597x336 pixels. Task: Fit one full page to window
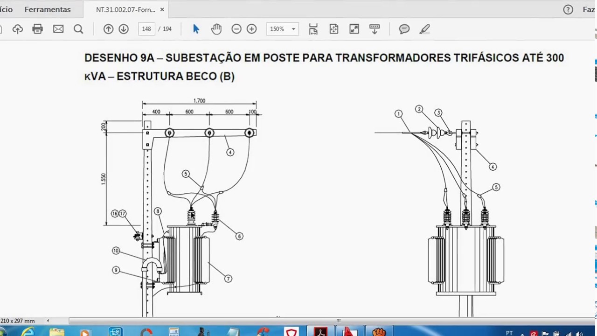[x=334, y=29]
